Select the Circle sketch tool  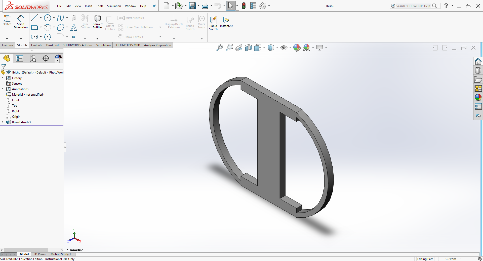click(x=48, y=18)
